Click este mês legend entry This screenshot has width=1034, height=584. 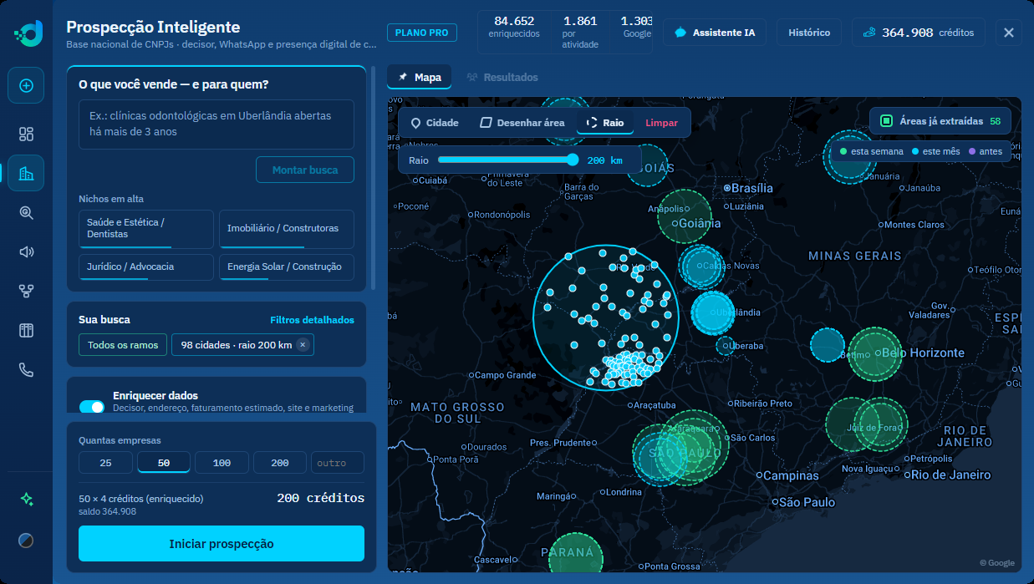pyautogui.click(x=935, y=151)
